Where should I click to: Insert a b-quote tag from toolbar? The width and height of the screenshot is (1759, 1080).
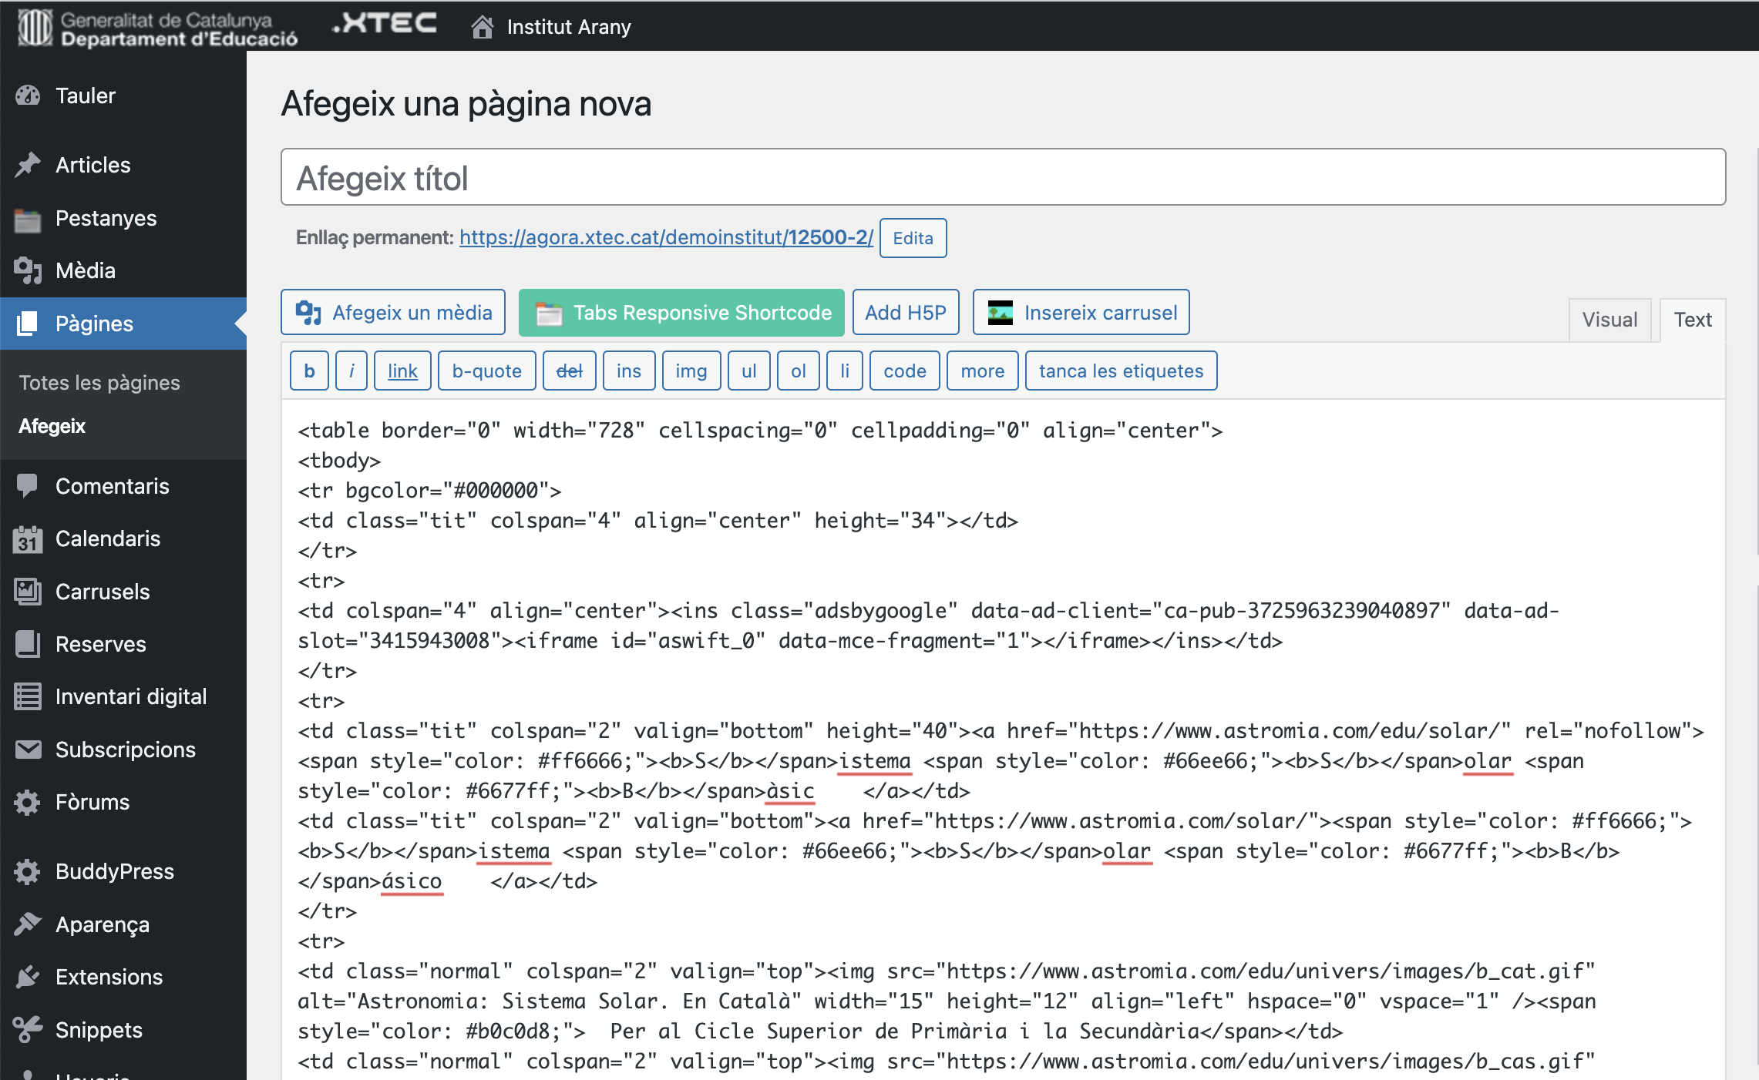(486, 371)
